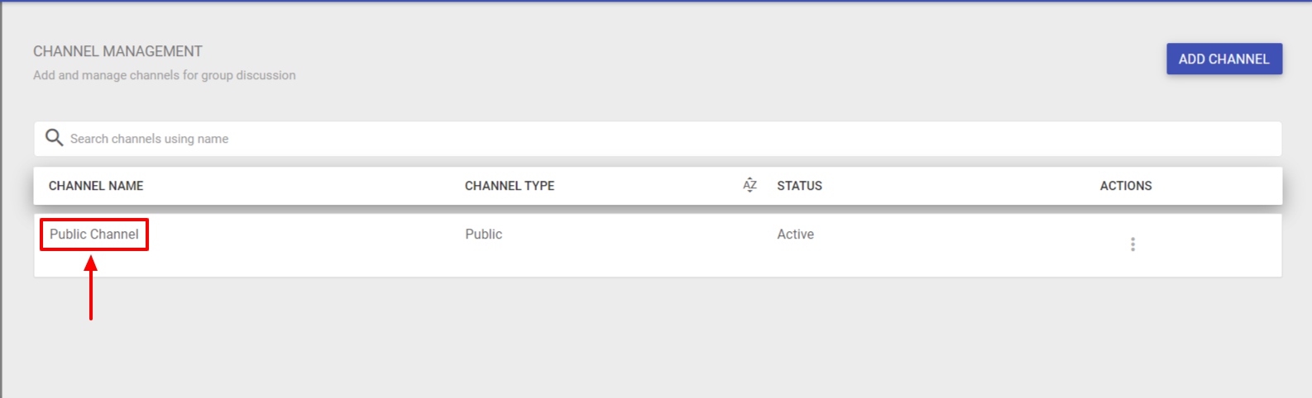Click the Public channel type cell
The height and width of the screenshot is (398, 1312).
pos(484,235)
